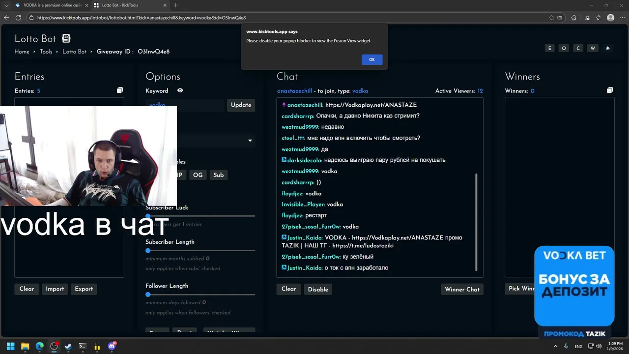Click the blocked popup icon in address bar

560,18
